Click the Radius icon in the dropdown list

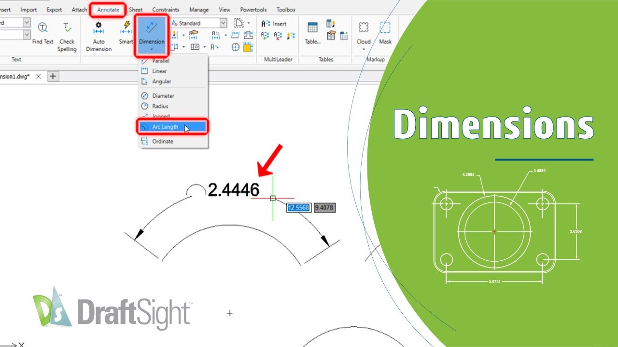[144, 106]
